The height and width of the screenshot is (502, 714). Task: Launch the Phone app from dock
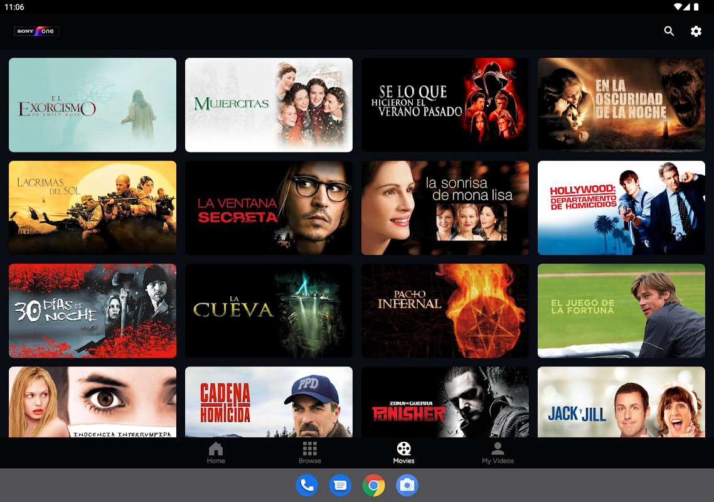(307, 485)
